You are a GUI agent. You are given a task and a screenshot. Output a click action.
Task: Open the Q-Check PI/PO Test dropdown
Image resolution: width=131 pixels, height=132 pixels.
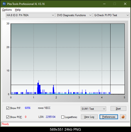(x=111, y=15)
